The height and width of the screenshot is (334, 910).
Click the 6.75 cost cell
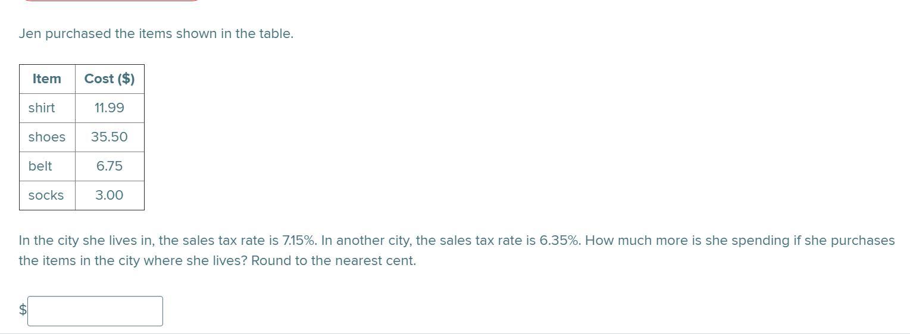(110, 166)
